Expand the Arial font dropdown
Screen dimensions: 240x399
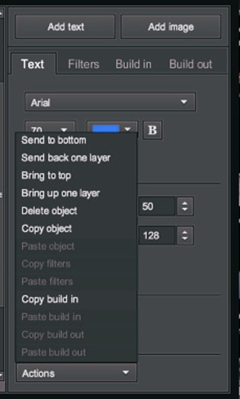tap(110, 102)
